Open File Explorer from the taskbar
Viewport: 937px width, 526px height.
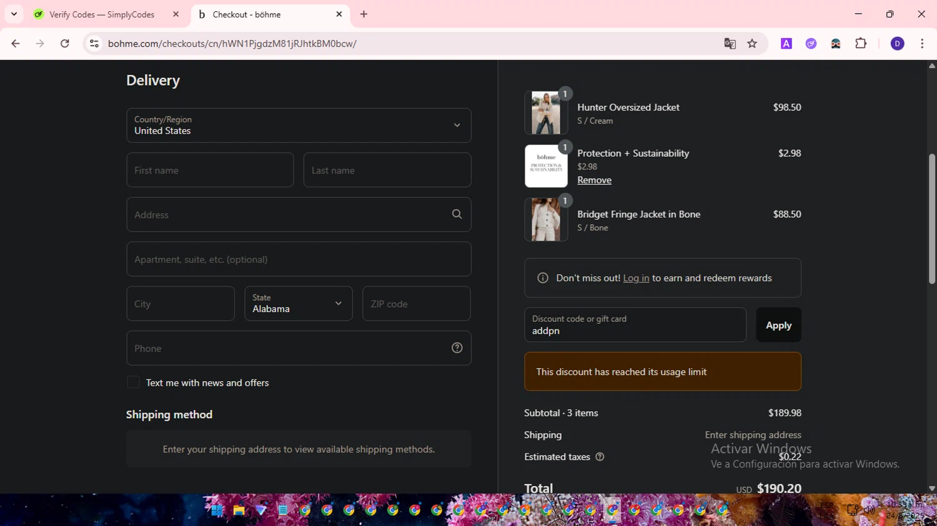tap(239, 510)
